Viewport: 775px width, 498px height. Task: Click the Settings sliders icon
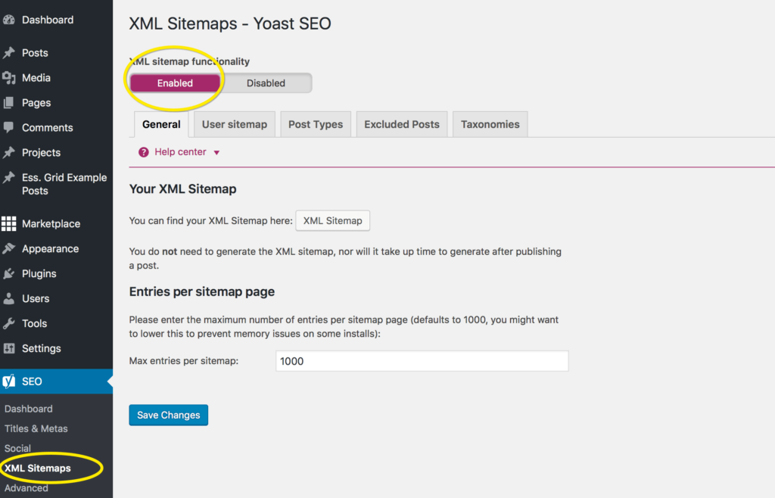[x=8, y=348]
